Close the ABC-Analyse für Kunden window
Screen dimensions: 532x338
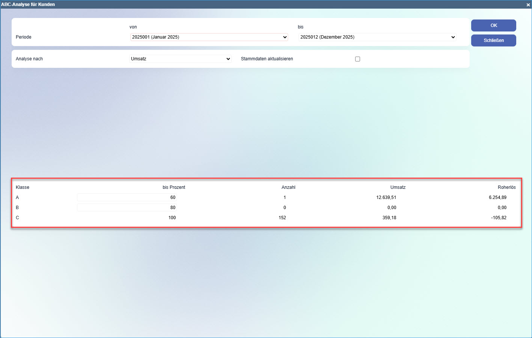(528, 4)
